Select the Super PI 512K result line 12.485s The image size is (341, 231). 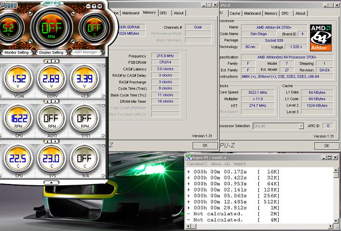(x=233, y=202)
